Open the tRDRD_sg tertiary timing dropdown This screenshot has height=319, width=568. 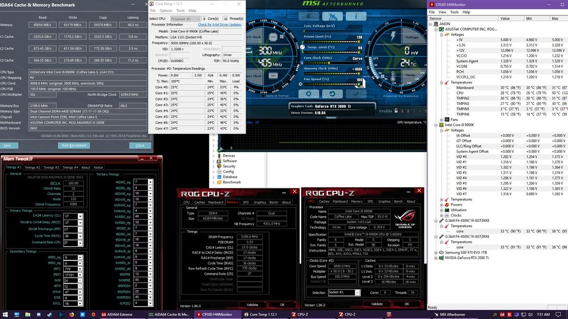pyautogui.click(x=150, y=182)
